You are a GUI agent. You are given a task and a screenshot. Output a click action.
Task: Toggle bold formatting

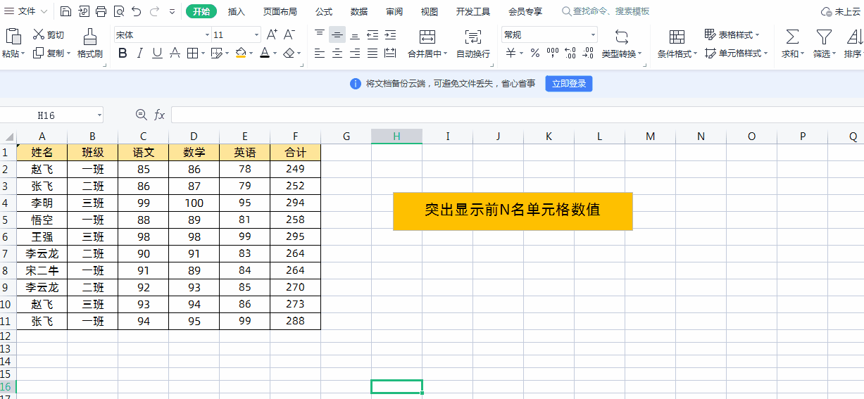click(x=123, y=53)
